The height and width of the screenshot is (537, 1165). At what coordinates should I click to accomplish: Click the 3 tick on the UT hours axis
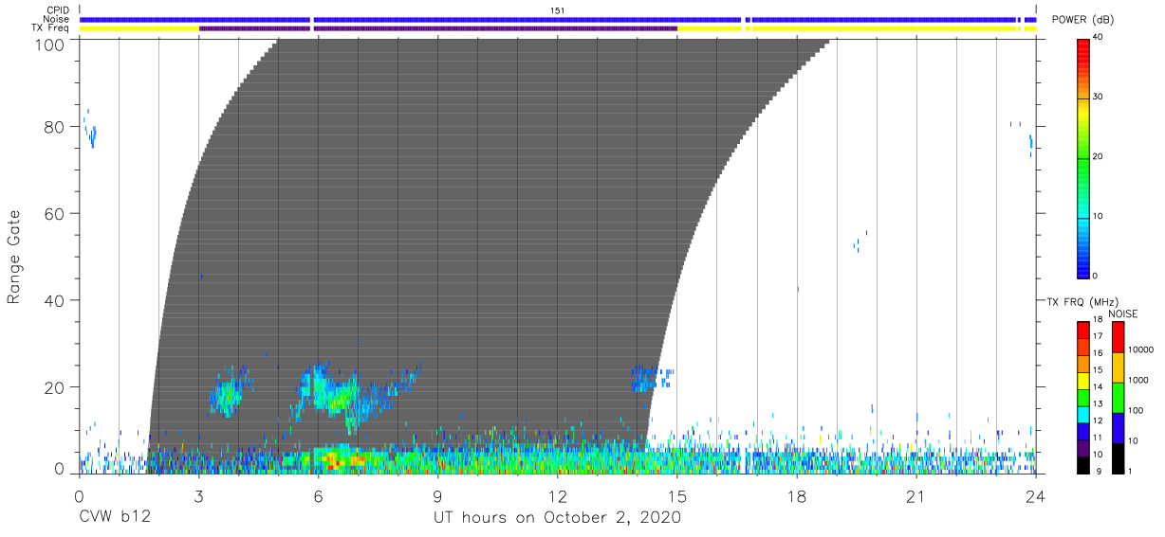coord(199,496)
